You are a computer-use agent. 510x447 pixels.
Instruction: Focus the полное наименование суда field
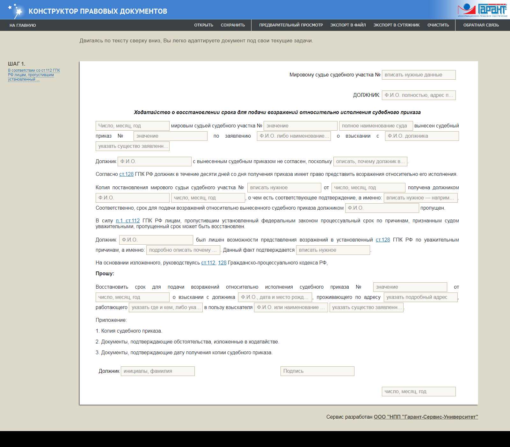pos(376,126)
